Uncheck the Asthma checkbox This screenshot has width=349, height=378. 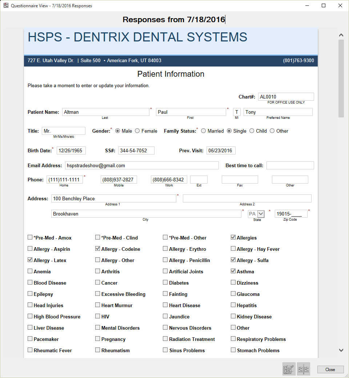pos(233,271)
